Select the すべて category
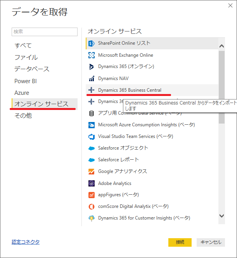This screenshot has height=258, width=237. click(x=45, y=45)
